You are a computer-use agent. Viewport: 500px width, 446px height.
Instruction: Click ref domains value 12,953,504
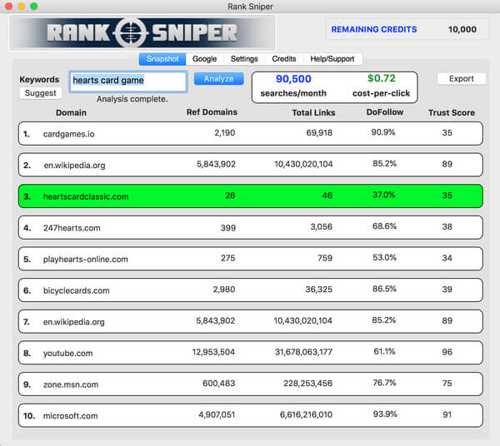pos(213,352)
